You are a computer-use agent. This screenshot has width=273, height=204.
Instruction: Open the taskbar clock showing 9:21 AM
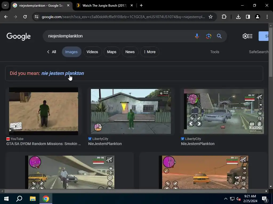coord(250,199)
